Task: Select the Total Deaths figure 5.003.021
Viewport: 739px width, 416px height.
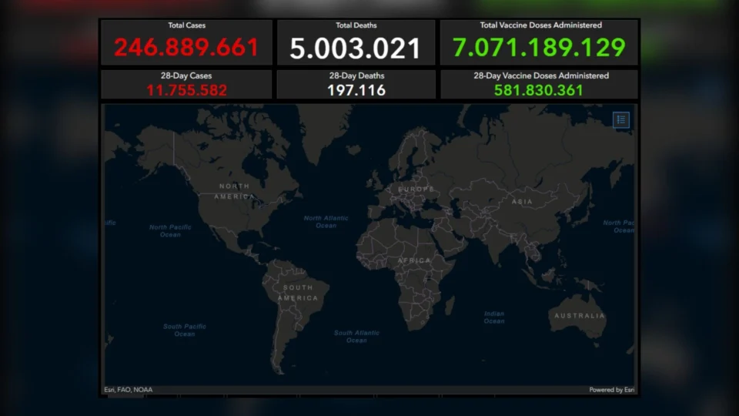Action: 356,49
